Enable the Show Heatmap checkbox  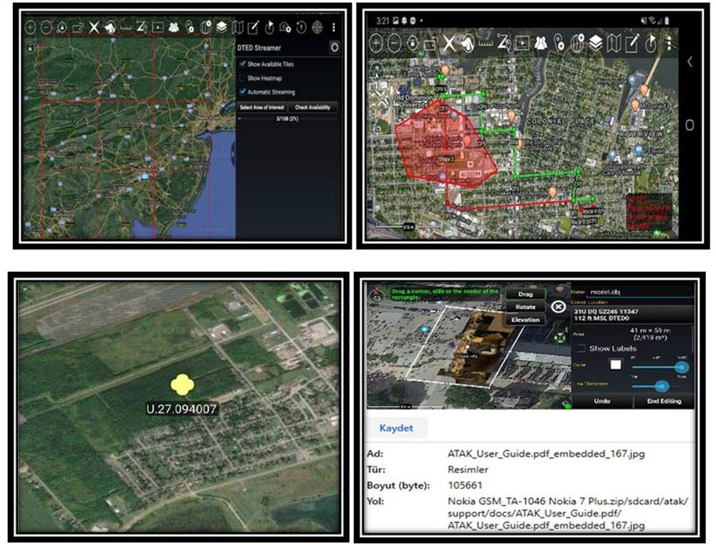click(x=243, y=78)
